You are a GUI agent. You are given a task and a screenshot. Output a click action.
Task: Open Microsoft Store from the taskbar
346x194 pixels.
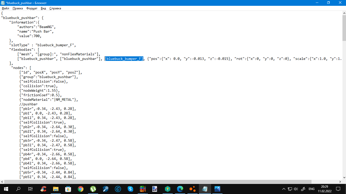click(68, 189)
